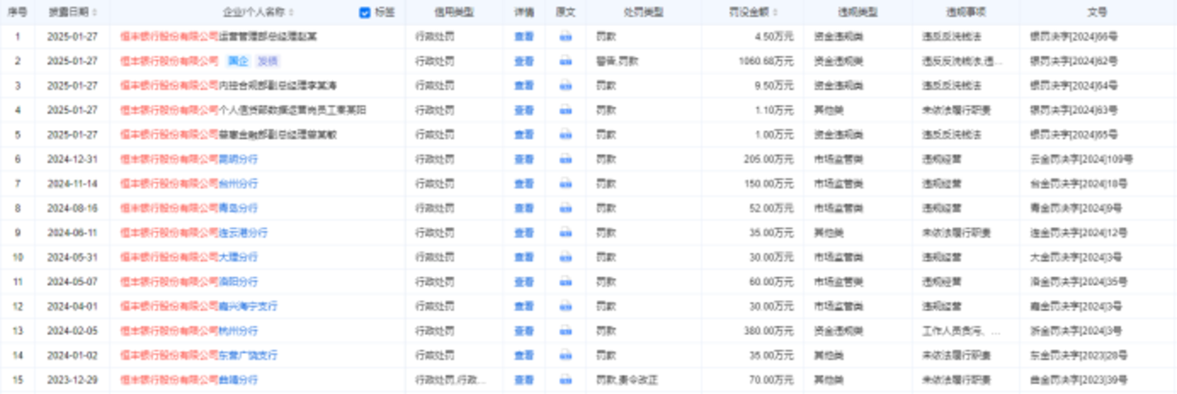Open the 原文 icon for the 大理分行 row
This screenshot has width=1177, height=394.
click(566, 257)
